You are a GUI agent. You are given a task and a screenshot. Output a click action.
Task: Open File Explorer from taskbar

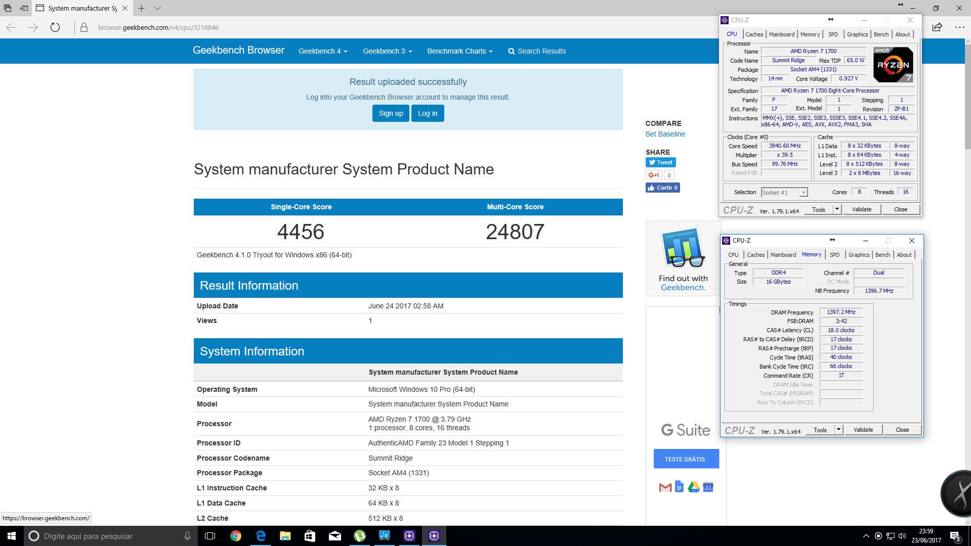[x=285, y=536]
